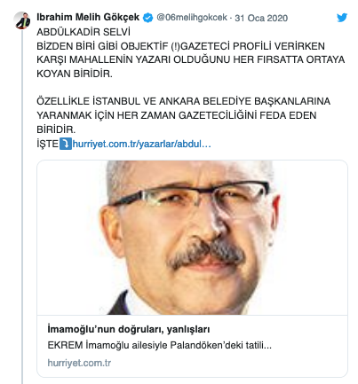Open the author name Ibrahim Melih Gökçek
Viewport: 358px width, 384px height.
(88, 17)
